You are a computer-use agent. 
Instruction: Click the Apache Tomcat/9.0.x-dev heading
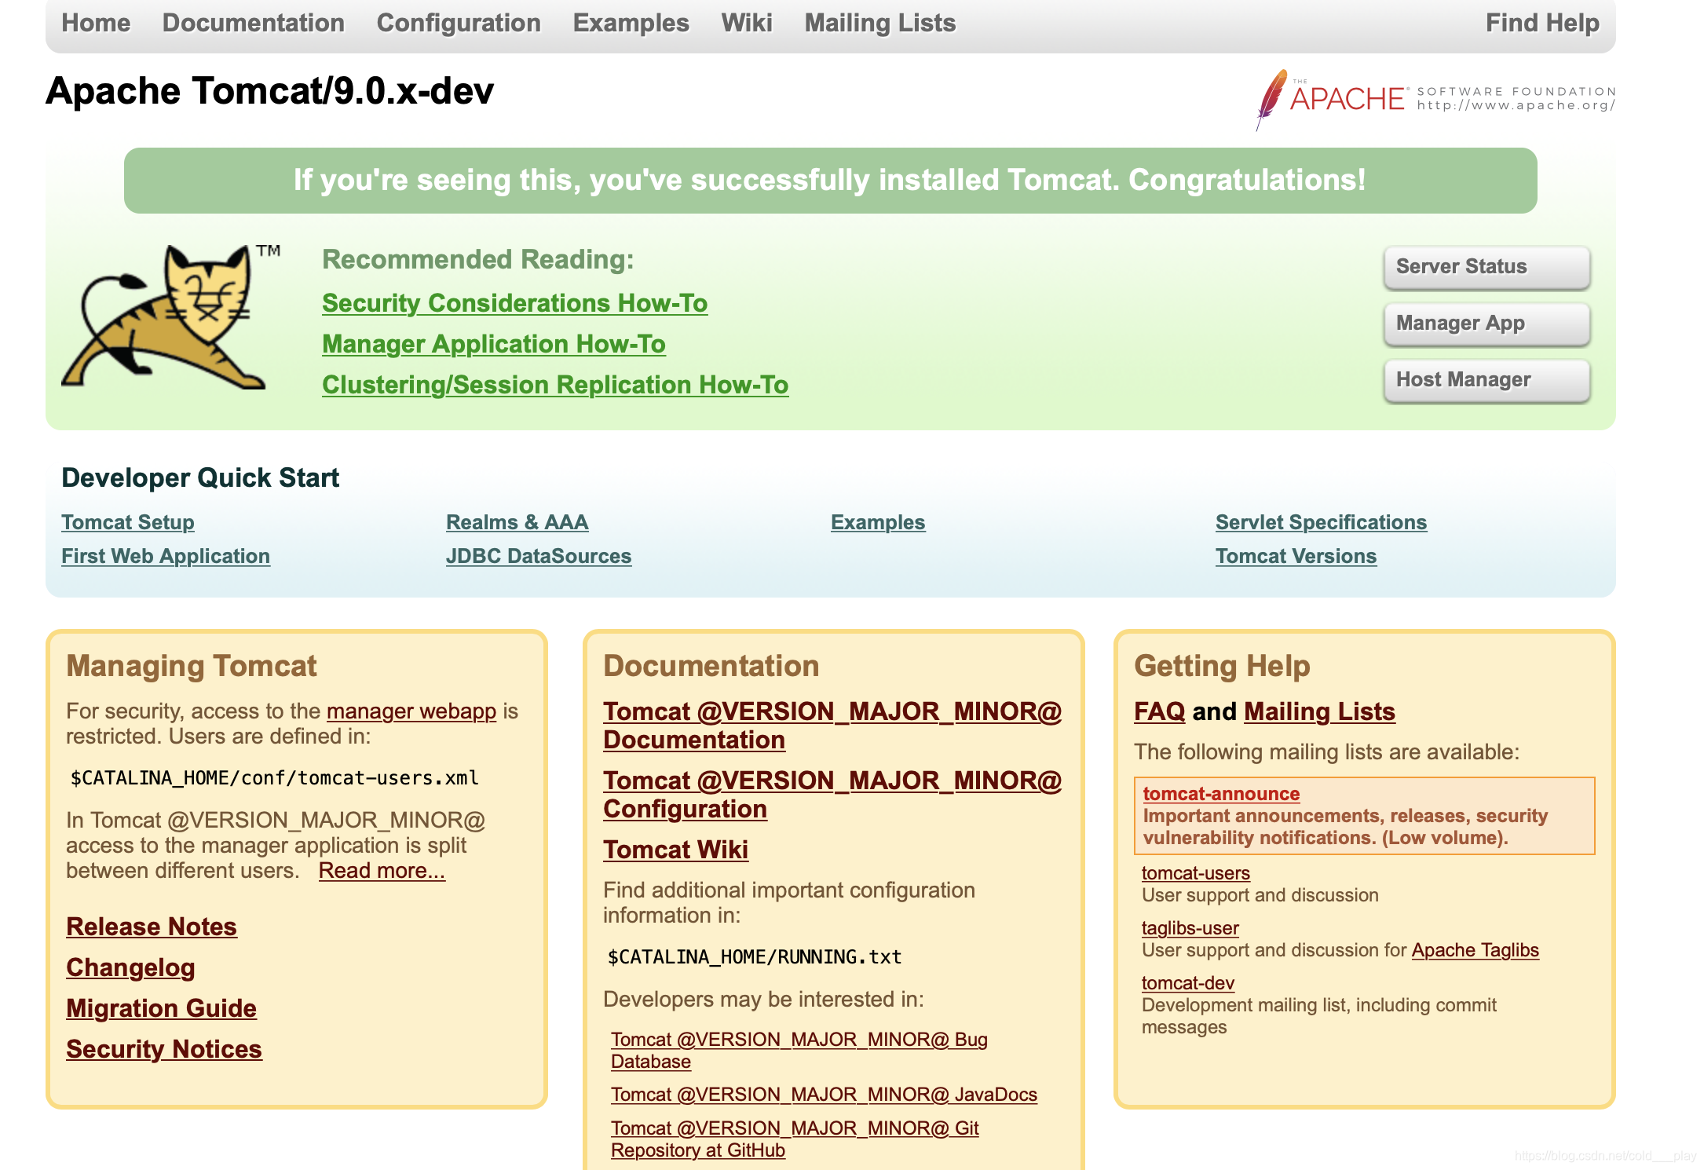270,91
